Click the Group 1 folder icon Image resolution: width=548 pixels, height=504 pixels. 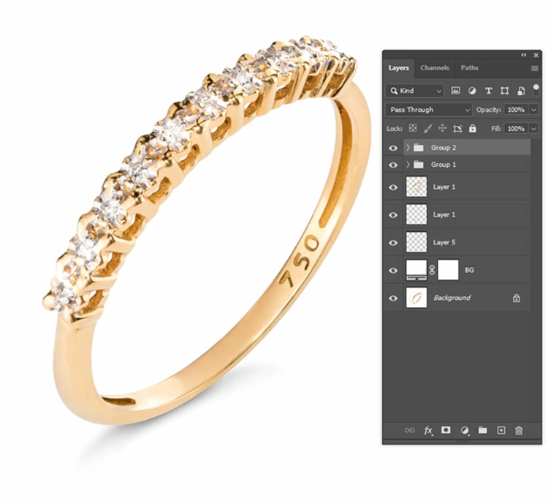point(419,165)
